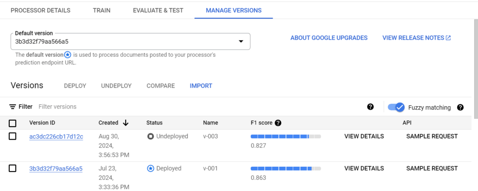Select the checkbox for version ac3dc226cb17d12c
478x191 pixels.
[13, 136]
